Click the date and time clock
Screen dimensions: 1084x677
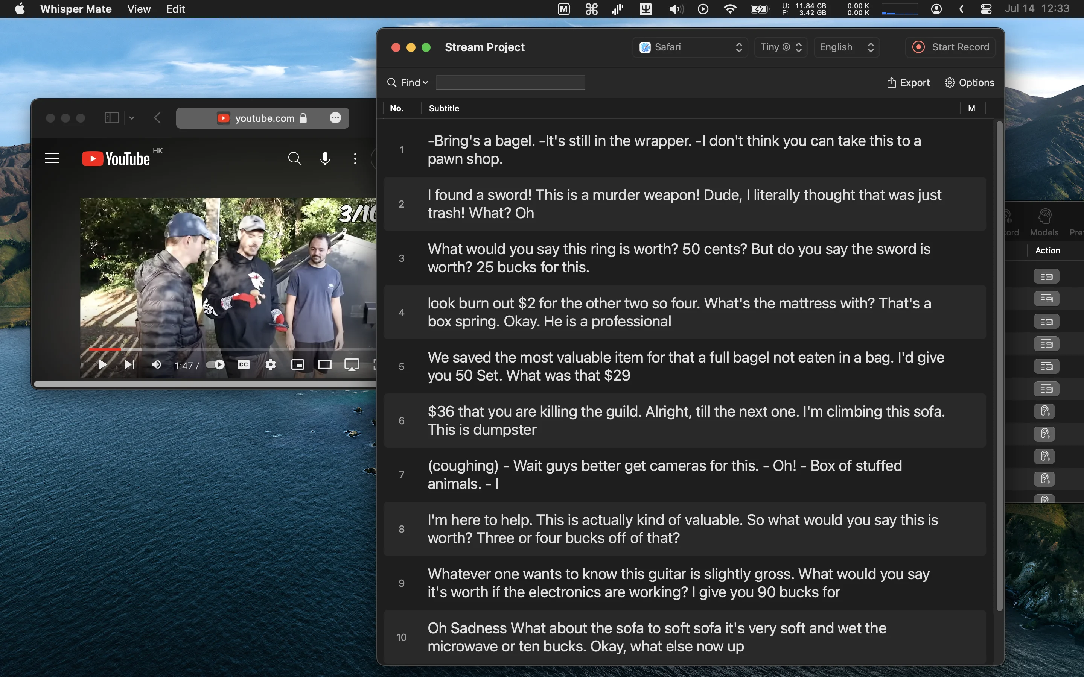click(1037, 9)
